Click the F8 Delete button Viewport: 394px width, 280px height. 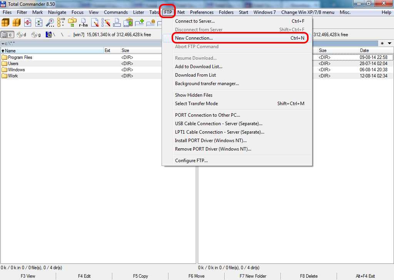[x=309, y=276]
